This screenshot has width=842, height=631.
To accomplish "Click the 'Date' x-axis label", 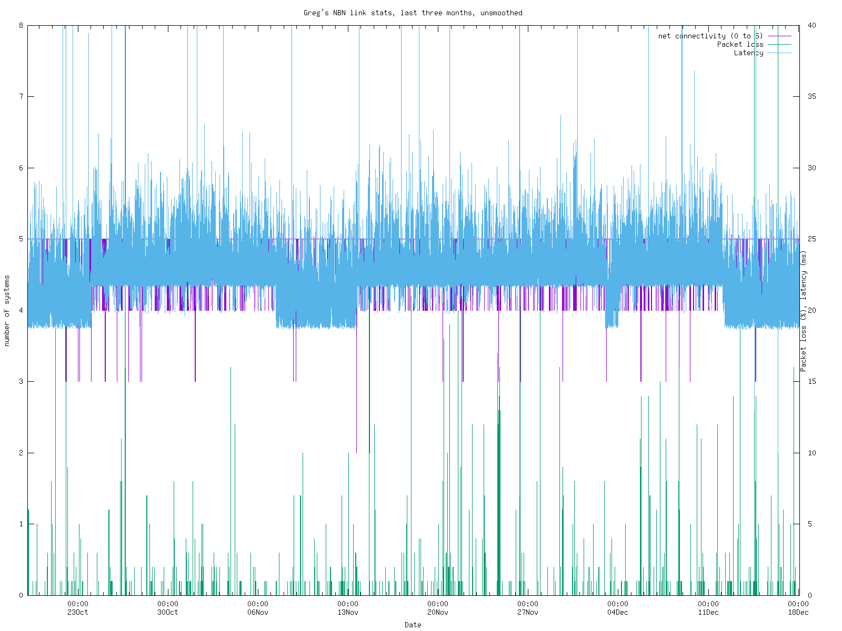I will [413, 625].
